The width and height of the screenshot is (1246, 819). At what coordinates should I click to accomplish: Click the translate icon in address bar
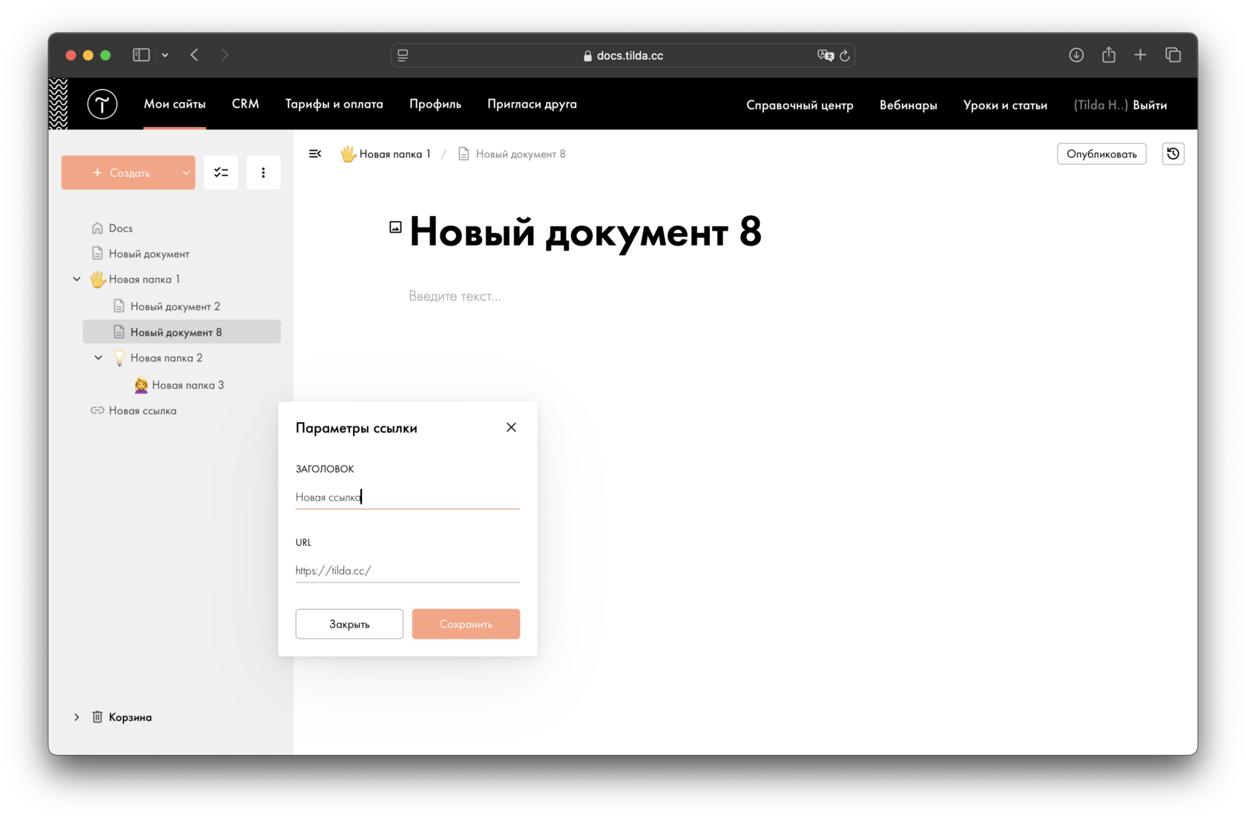825,56
